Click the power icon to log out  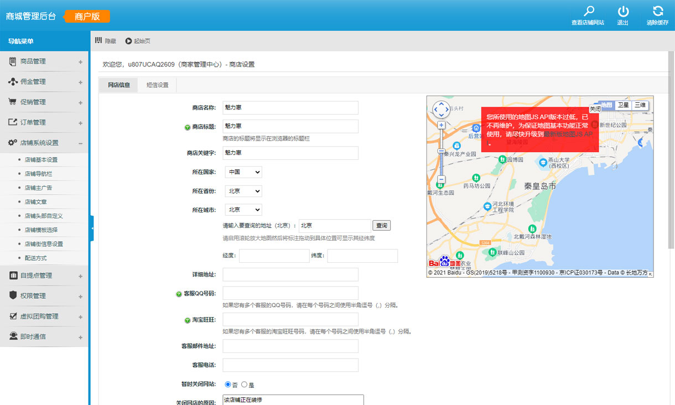click(623, 12)
